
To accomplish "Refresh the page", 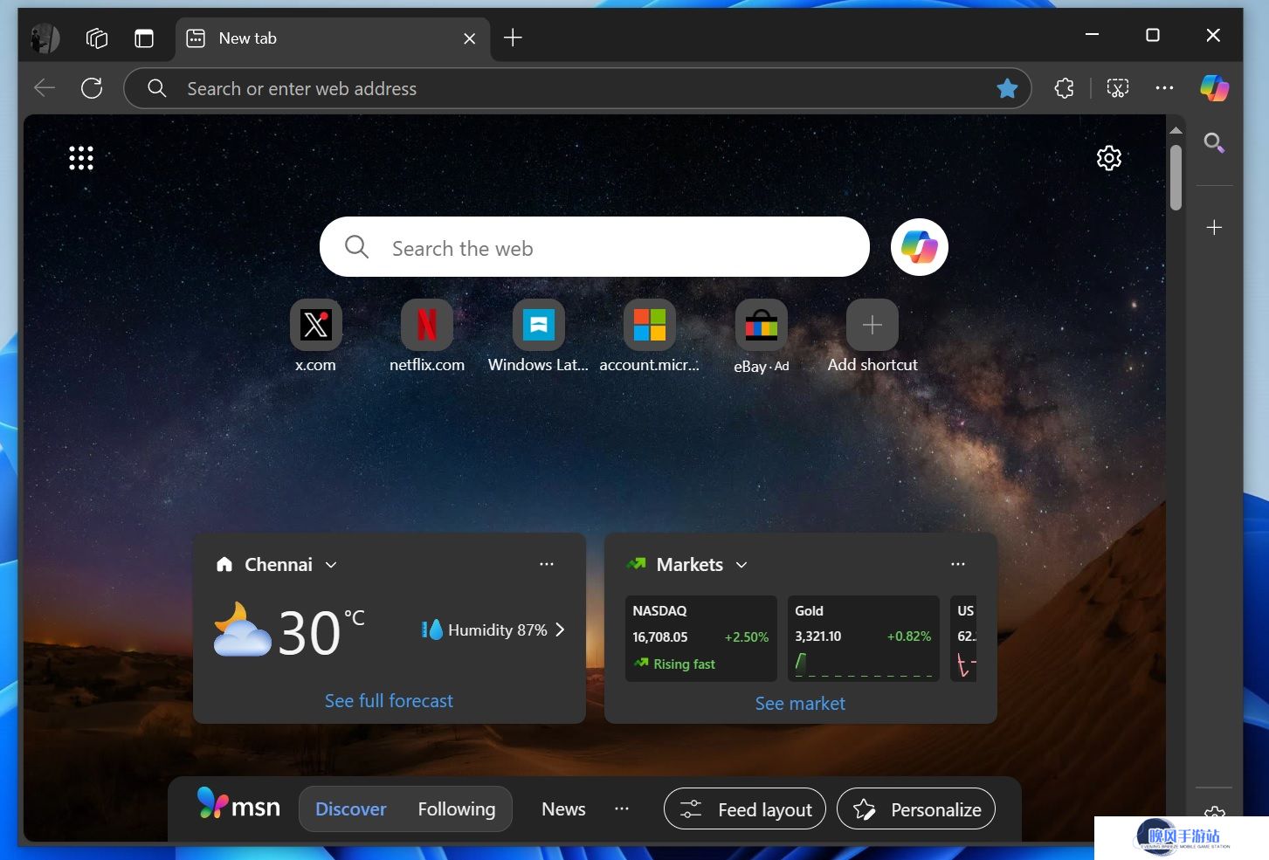I will click(x=92, y=87).
